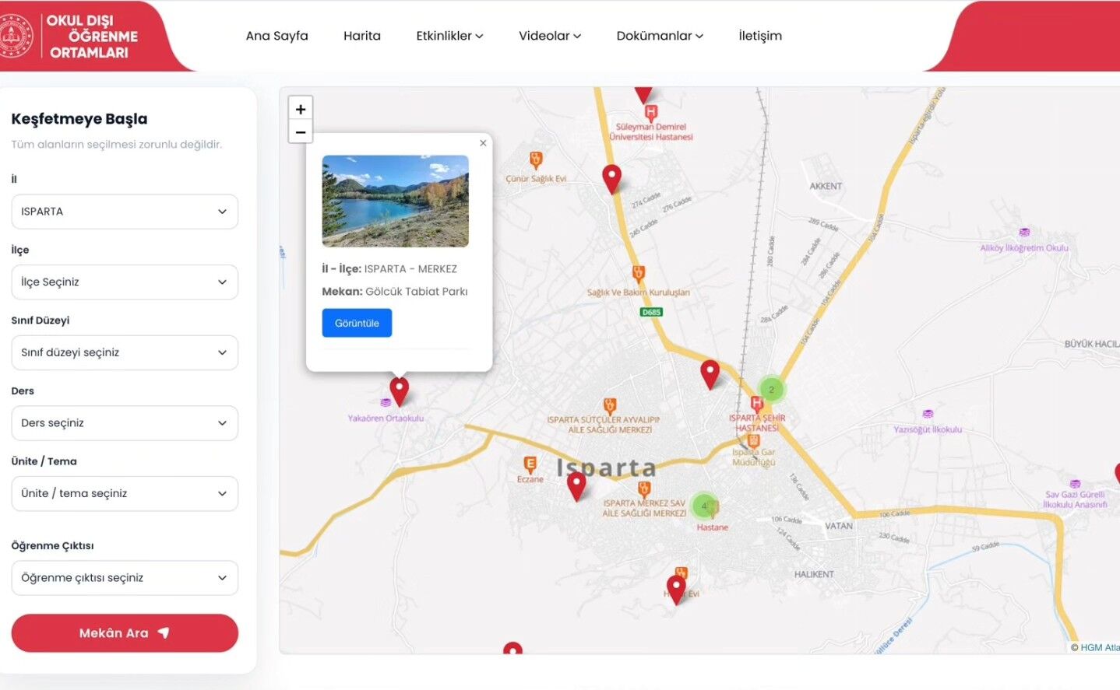This screenshot has width=1120, height=690.
Task: Click the İl - İlçe: ISPARTA - MERKEZ text
Action: (389, 269)
